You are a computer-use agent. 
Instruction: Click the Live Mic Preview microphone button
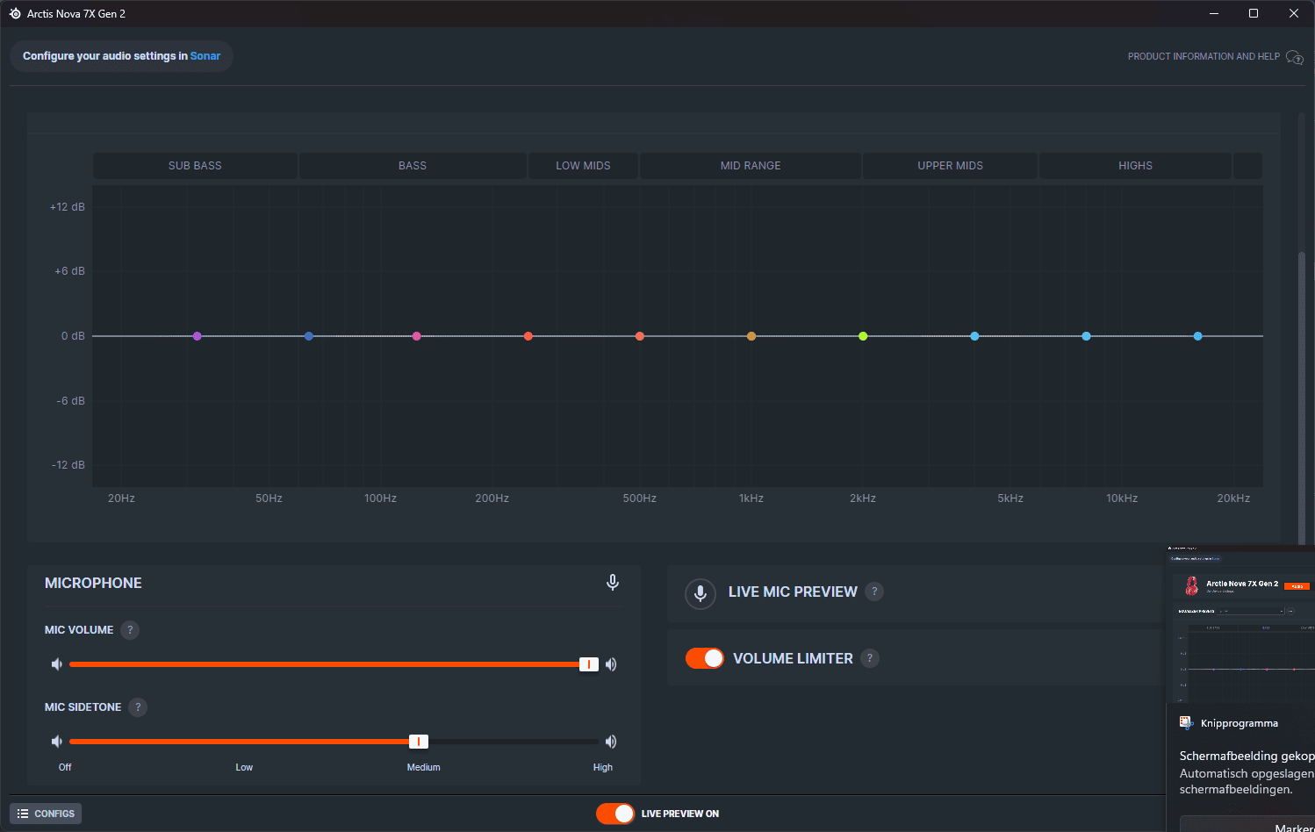[701, 593]
